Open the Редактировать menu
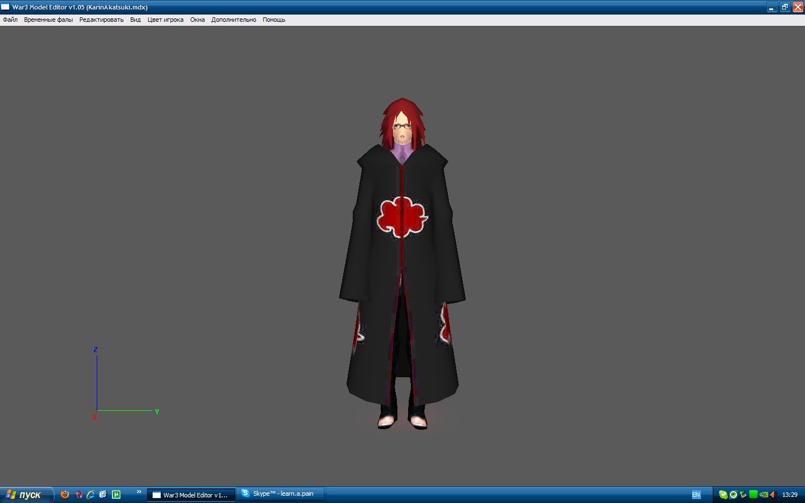 [x=101, y=20]
